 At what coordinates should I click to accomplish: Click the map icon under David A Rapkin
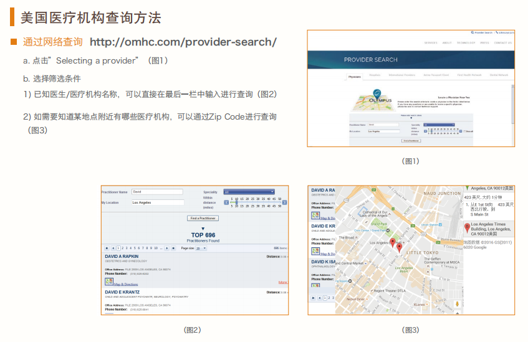[x=109, y=282]
